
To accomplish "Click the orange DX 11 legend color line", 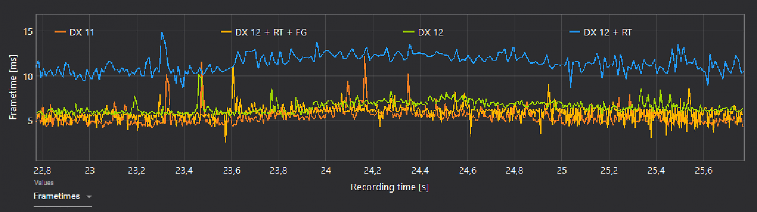I will (60, 32).
